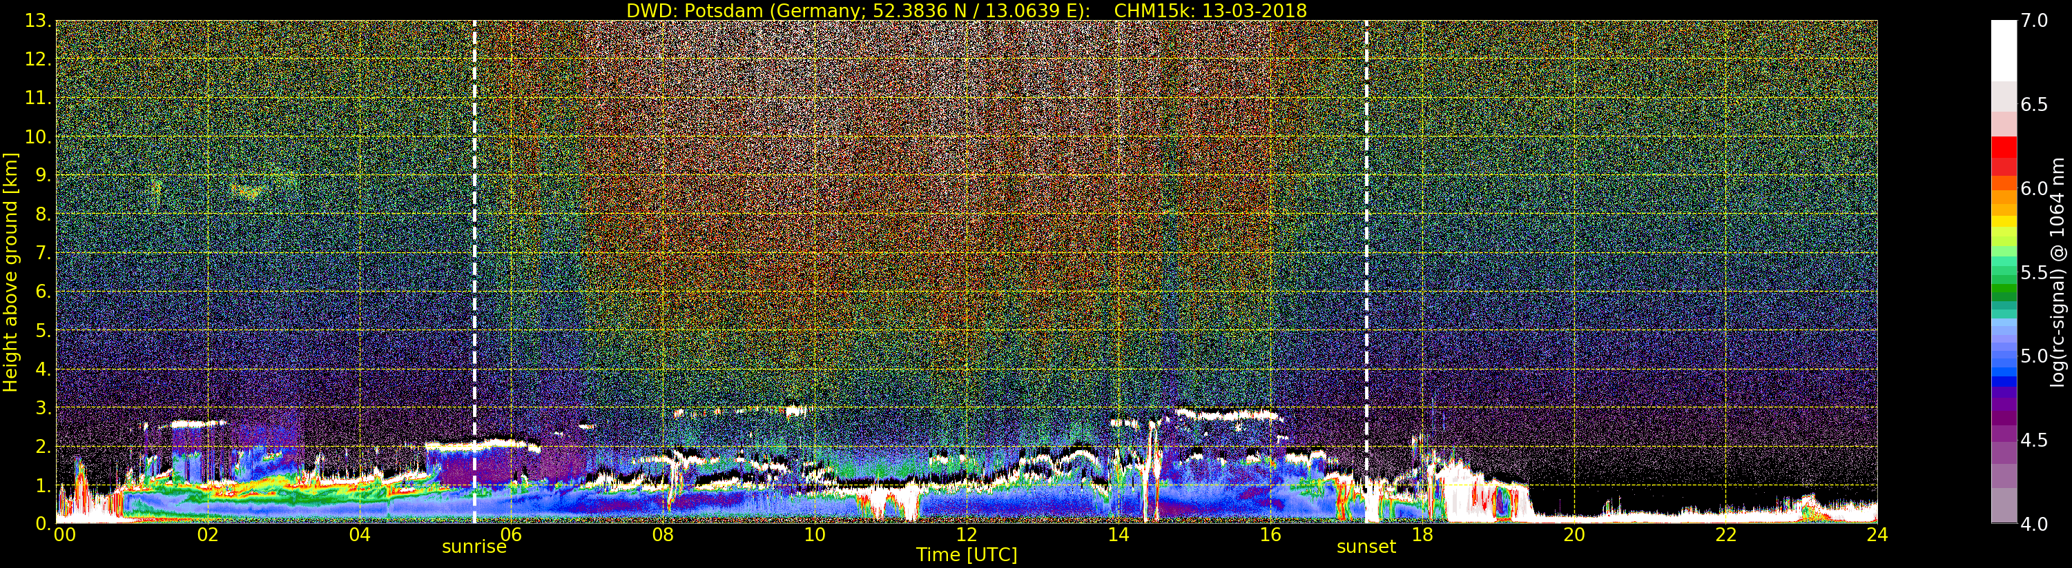Click the height axis tick '10.'
This screenshot has height=568, width=2072.
point(39,136)
